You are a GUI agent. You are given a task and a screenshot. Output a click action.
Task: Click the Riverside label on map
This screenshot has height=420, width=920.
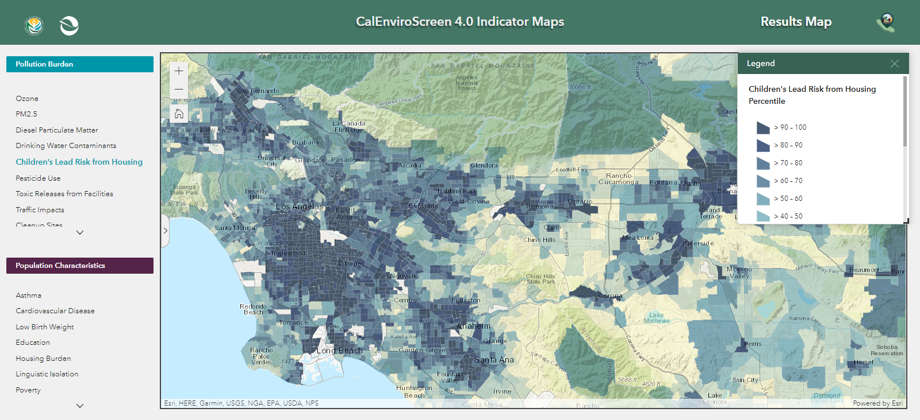pos(698,243)
